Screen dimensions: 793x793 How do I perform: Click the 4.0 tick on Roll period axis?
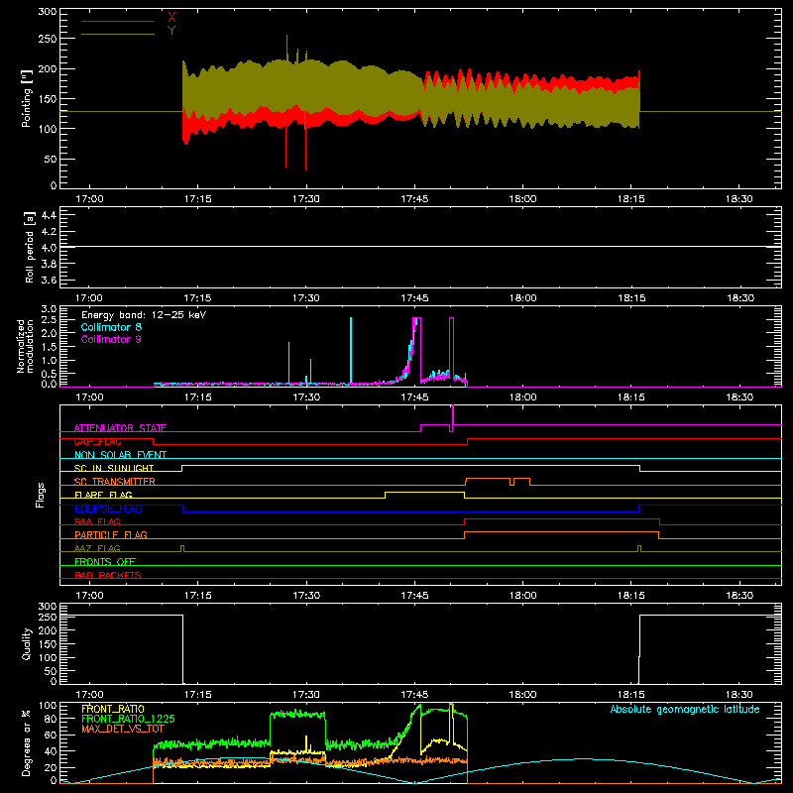click(x=49, y=248)
